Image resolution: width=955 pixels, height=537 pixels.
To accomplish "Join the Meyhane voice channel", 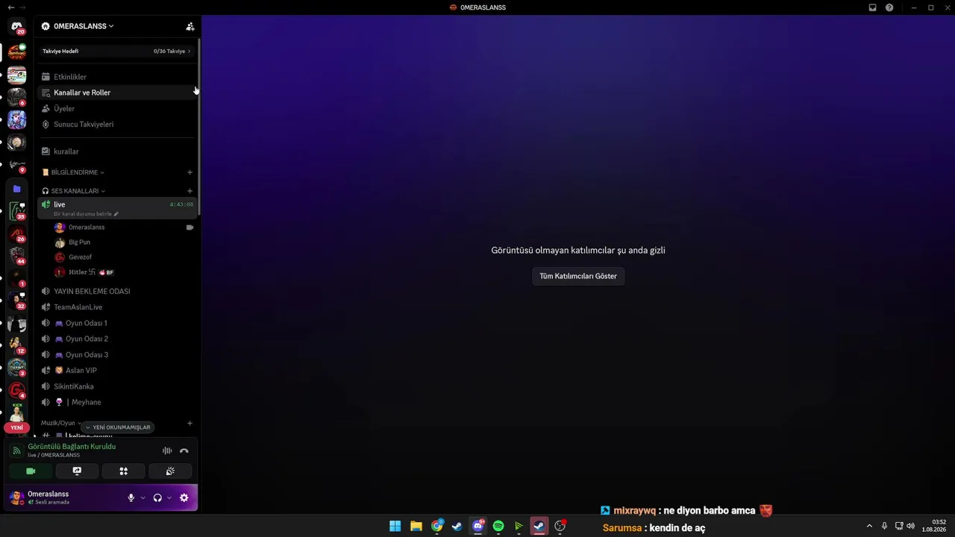I will pos(117,403).
